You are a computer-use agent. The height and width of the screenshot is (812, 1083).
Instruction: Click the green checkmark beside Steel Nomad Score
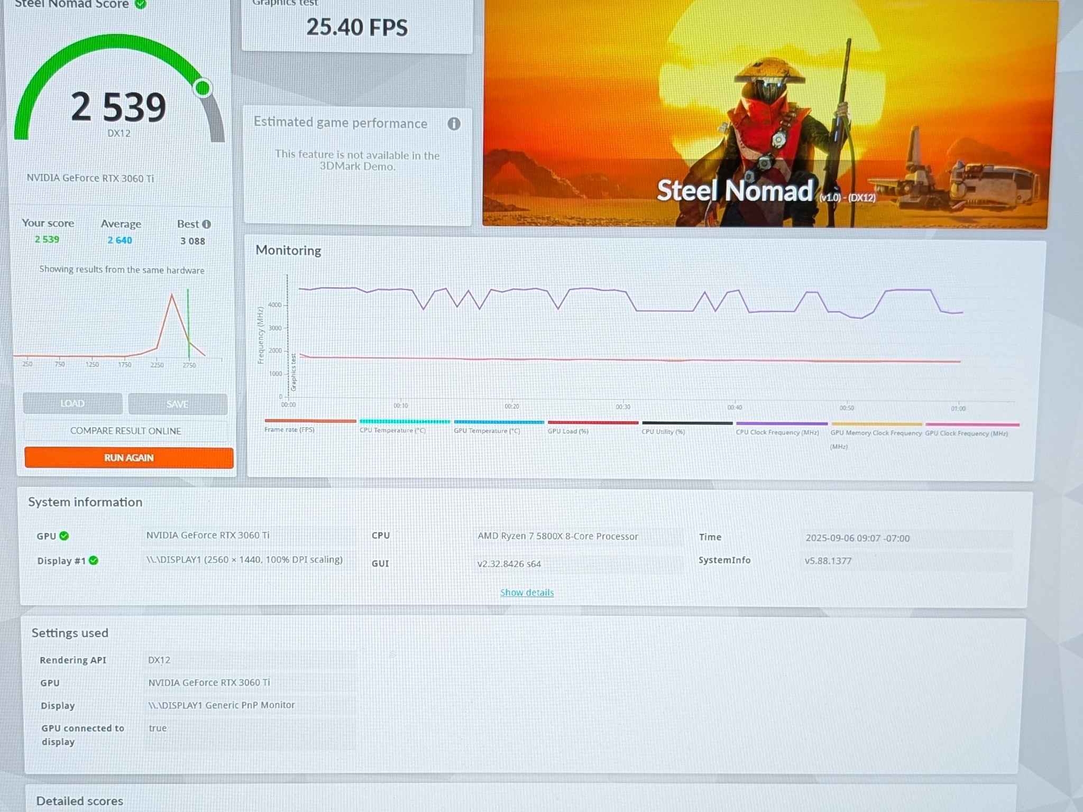[141, 4]
